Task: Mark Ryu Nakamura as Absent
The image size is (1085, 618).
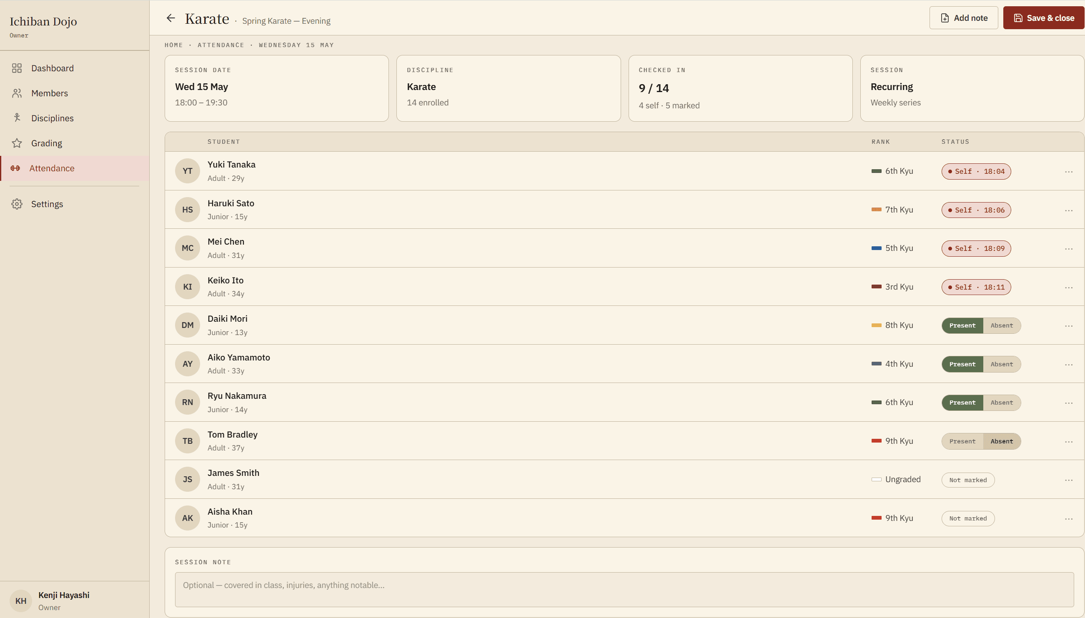Action: (x=1001, y=403)
